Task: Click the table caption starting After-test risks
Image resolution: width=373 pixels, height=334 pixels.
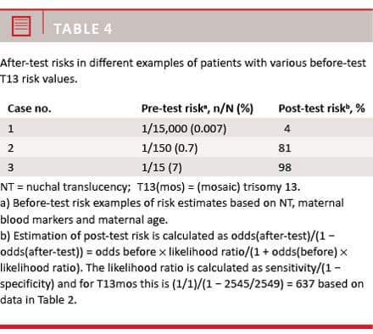Action: [x=183, y=71]
